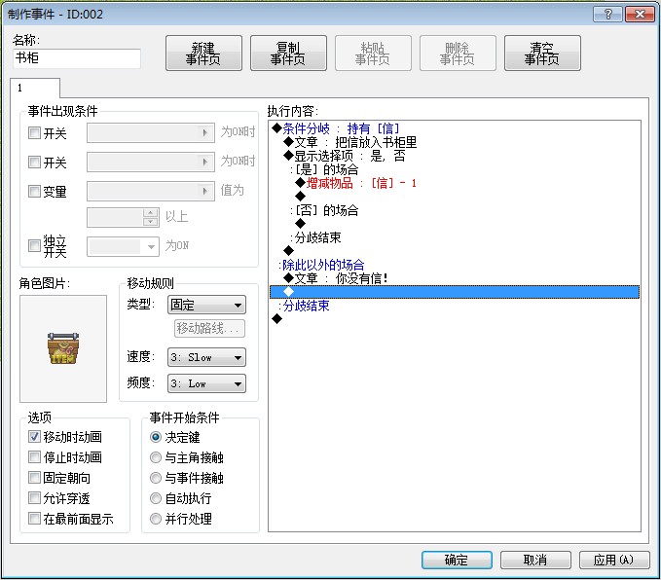Check the 允许穿透 option
This screenshot has height=580, width=661.
point(34,498)
